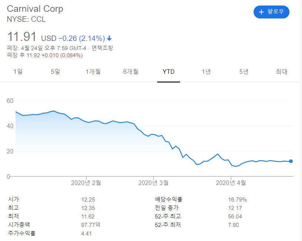The width and height of the screenshot is (302, 241).
Task: Click the 40 y-axis label
Action: point(10,126)
